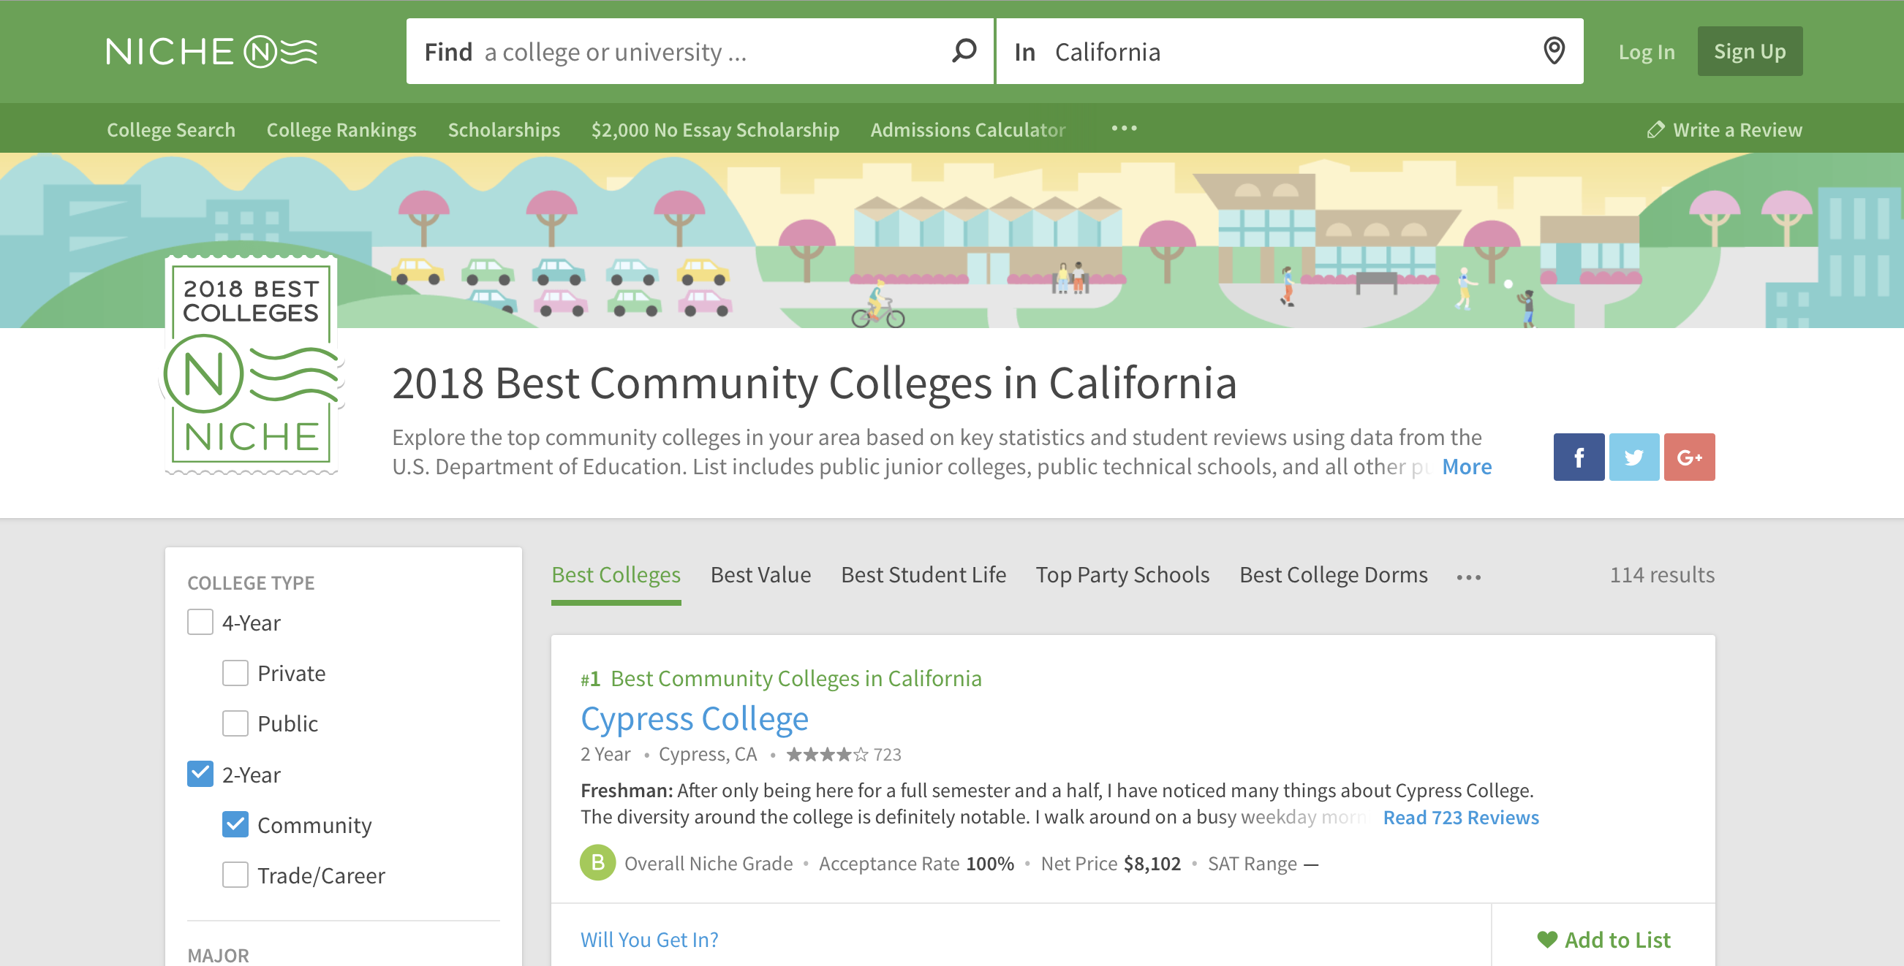1904x966 pixels.
Task: Uncheck the Community checkbox
Action: pos(235,824)
